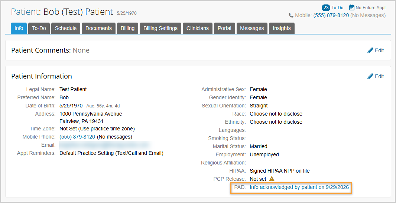Click the Languages field label
This screenshot has width=396, height=203.
[x=232, y=130]
